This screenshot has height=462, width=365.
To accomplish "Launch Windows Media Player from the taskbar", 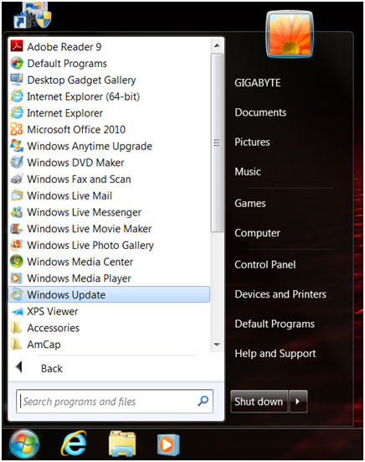I will (168, 444).
